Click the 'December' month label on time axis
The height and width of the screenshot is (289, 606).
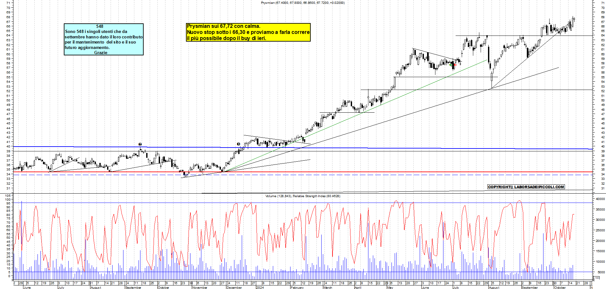pyautogui.click(x=234, y=287)
